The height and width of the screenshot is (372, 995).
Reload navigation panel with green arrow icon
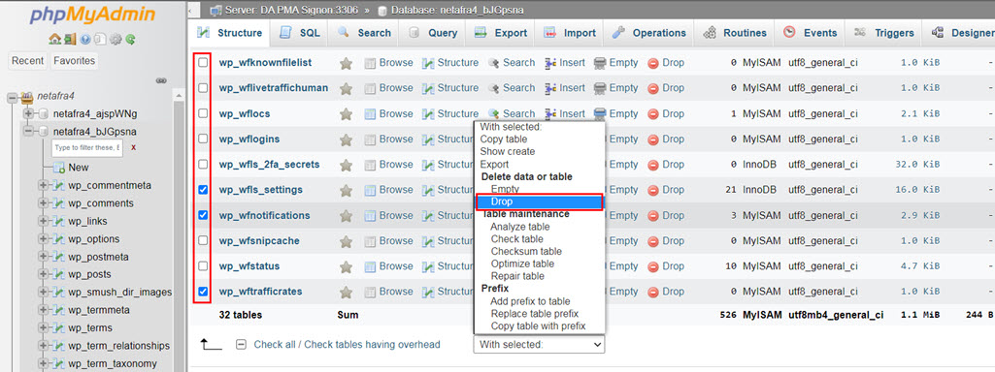coord(131,40)
